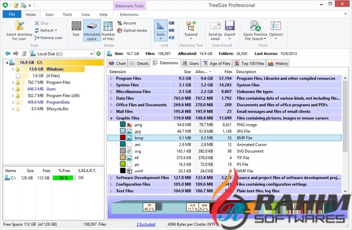Screen dimensions: 352x230
Task: Switch to the Home ribbon tab
Action: tap(31, 15)
